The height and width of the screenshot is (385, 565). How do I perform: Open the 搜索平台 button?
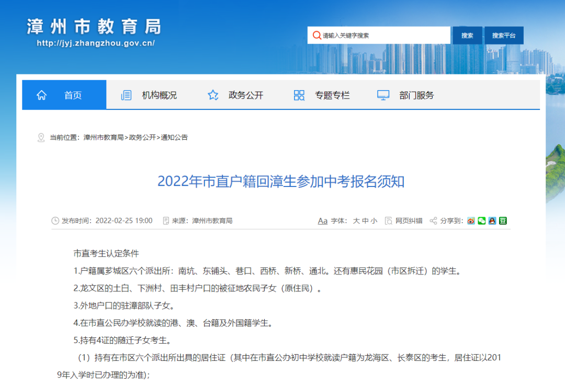503,36
